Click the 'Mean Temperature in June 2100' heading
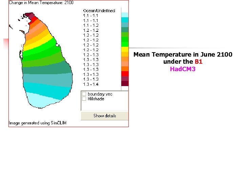 (x=183, y=55)
